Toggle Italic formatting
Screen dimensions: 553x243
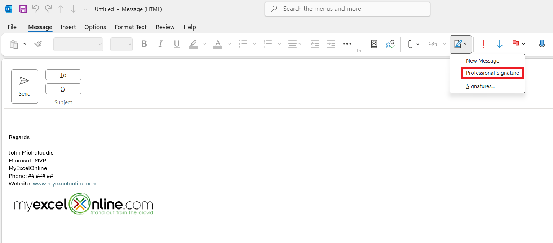(160, 44)
